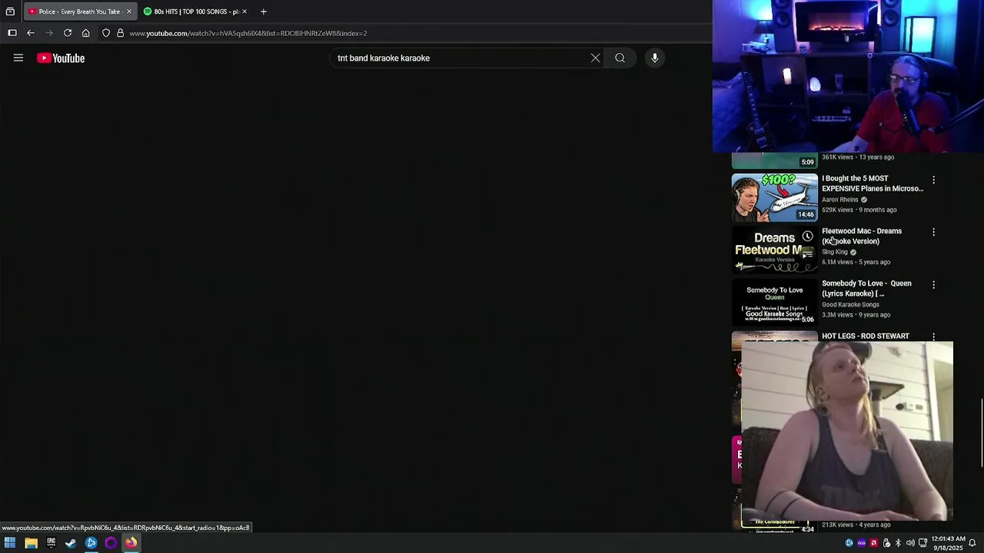Open File Explorer from the taskbar
Viewport: 984px width, 553px height.
pos(31,543)
